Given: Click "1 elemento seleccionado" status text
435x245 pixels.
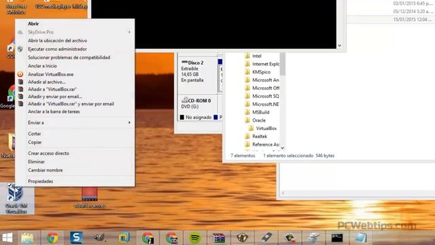Looking at the screenshot, I should 288,156.
